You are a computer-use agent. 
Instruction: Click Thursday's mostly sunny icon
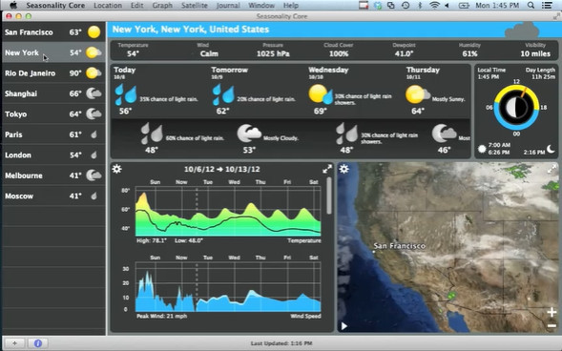[x=418, y=94]
